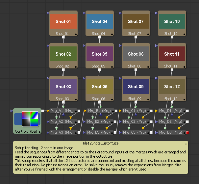Select the Shot 03 node tile
Screen dimensions: 199x184
point(63,89)
